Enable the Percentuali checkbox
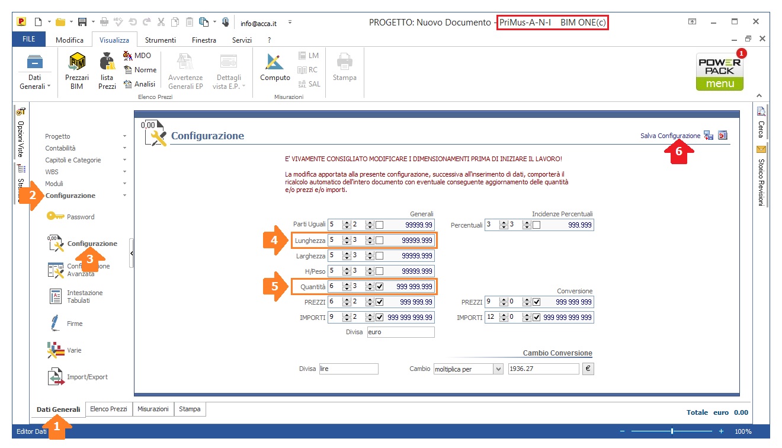Viewport: 782px width, 448px height. point(536,225)
